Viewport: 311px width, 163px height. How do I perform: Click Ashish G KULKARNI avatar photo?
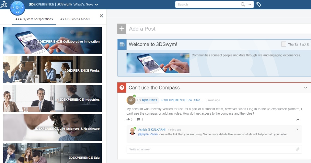coord(132,131)
